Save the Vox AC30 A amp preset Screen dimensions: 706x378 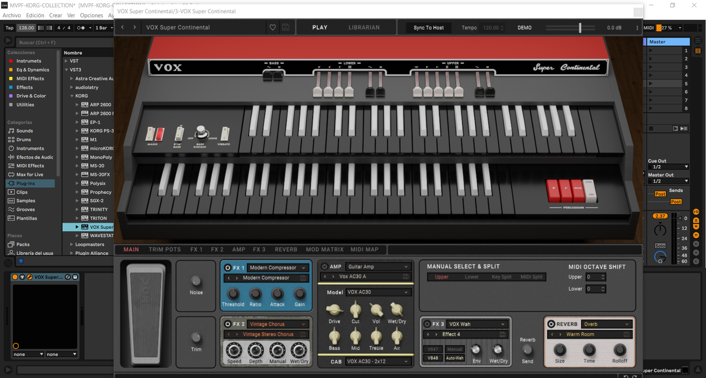click(x=405, y=276)
